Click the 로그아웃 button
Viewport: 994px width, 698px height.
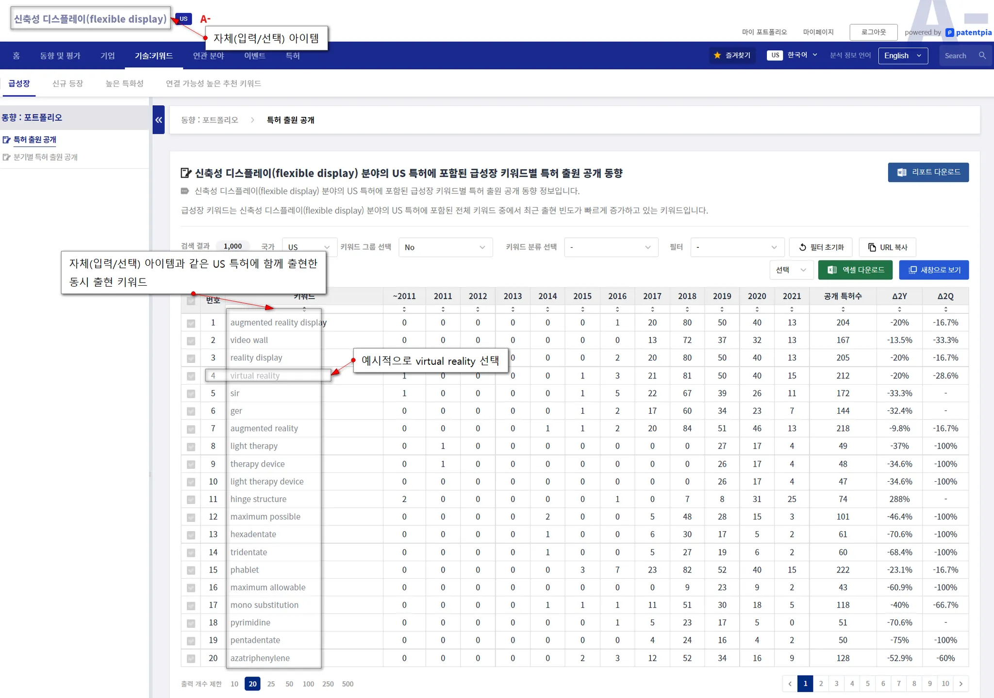(873, 32)
